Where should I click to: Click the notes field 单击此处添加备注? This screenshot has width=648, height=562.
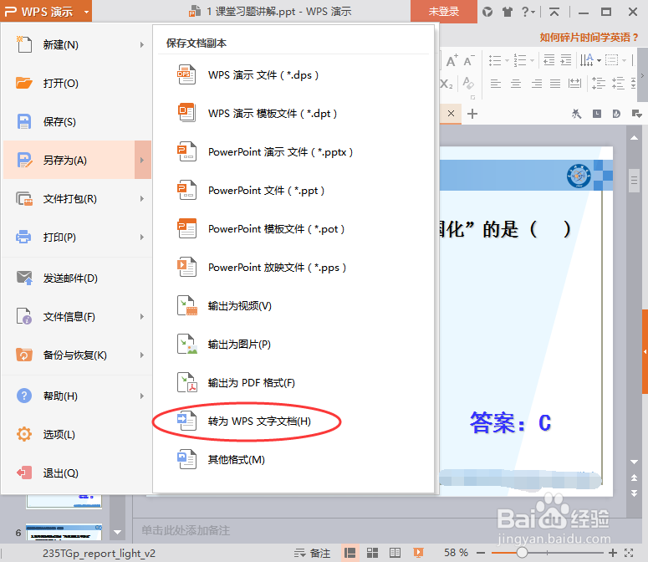186,530
